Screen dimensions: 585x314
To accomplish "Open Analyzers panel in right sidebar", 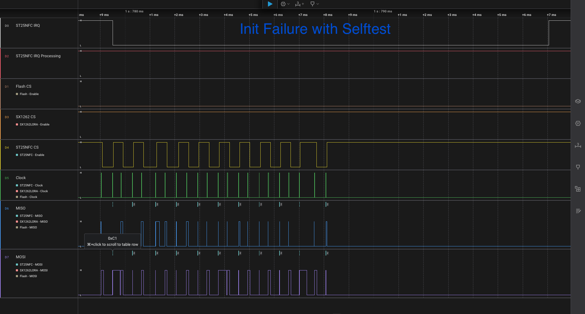I will click(x=578, y=123).
